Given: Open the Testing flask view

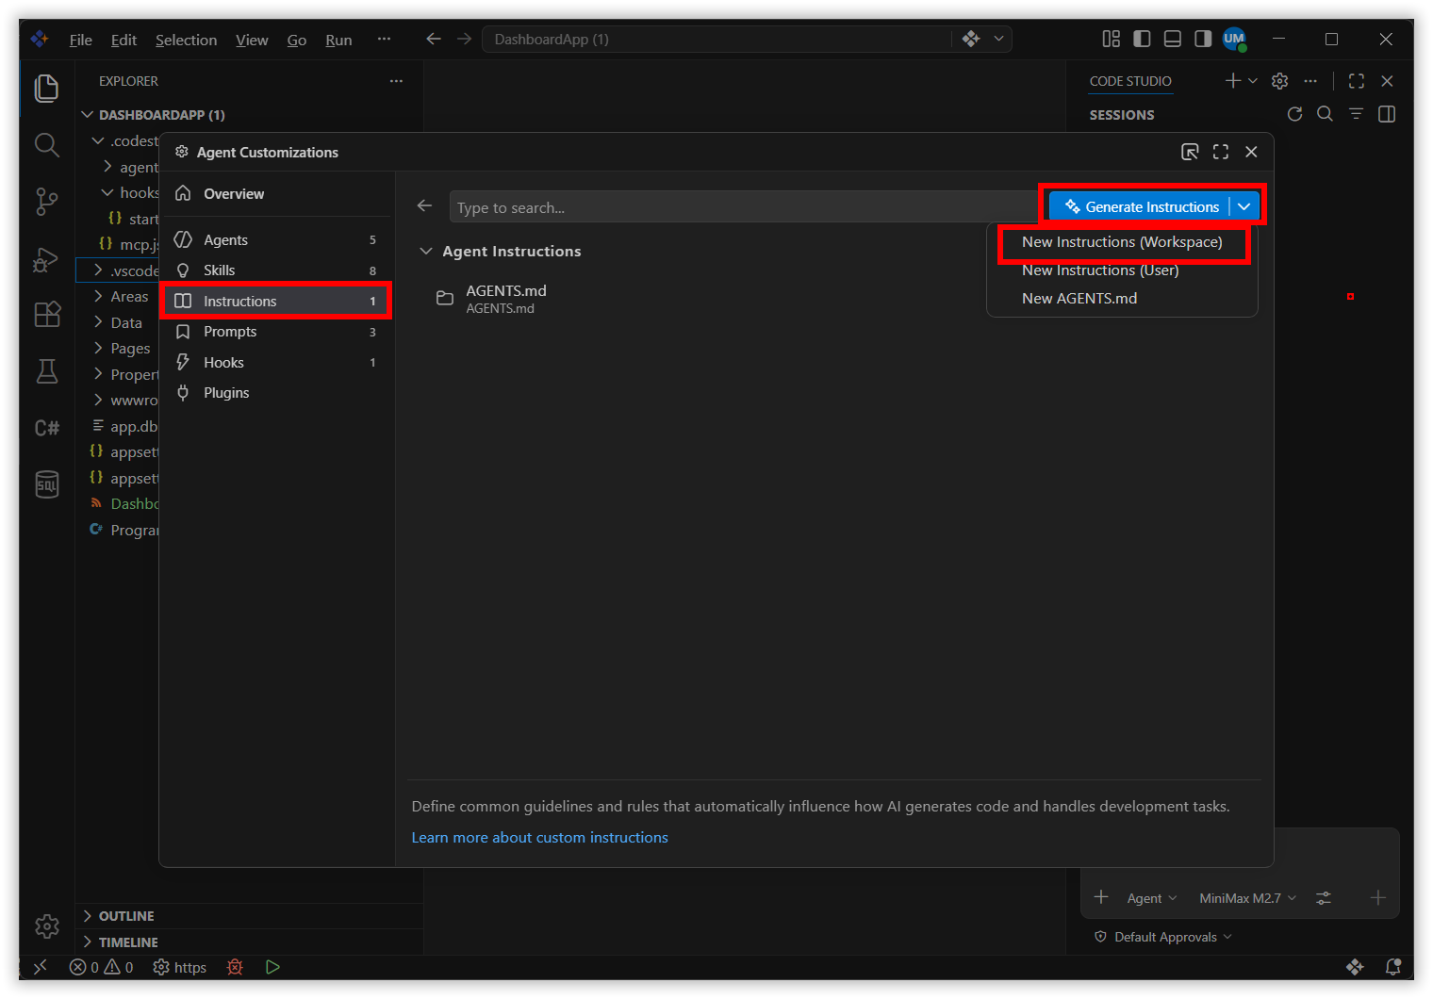Looking at the screenshot, I should click(x=46, y=371).
